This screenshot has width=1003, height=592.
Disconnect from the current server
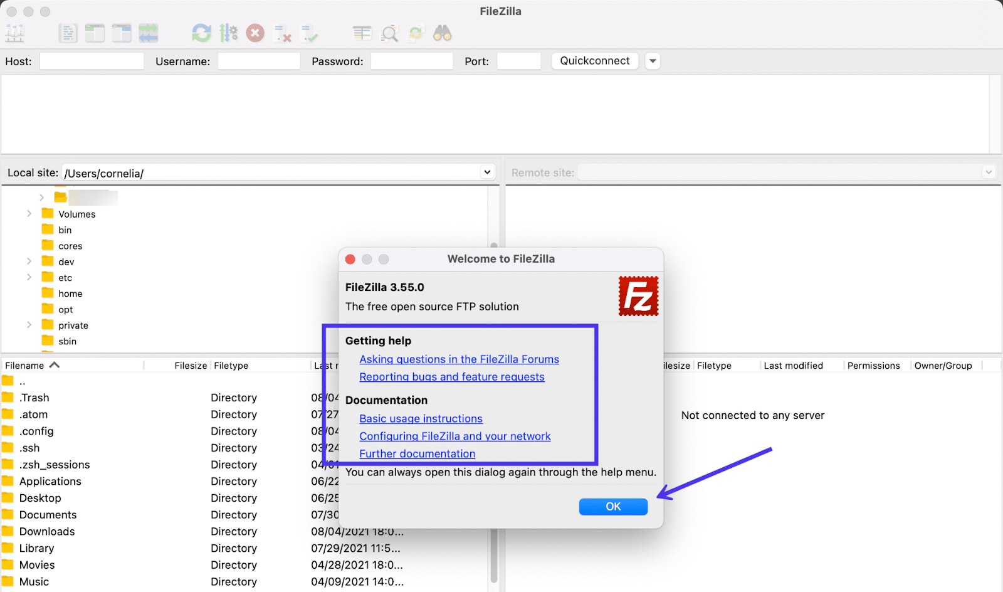(282, 33)
